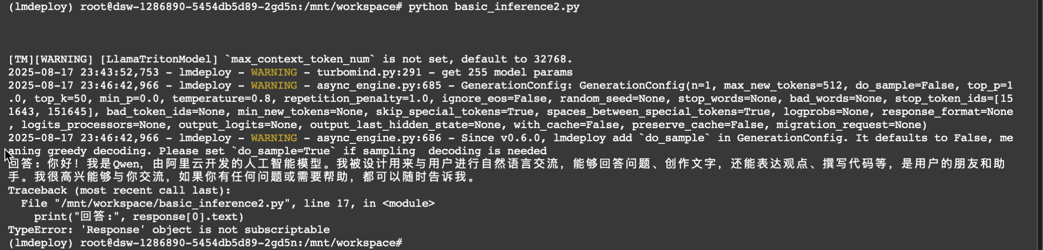Click the Traceback (most recent call last) line
1043x250 pixels.
click(119, 190)
